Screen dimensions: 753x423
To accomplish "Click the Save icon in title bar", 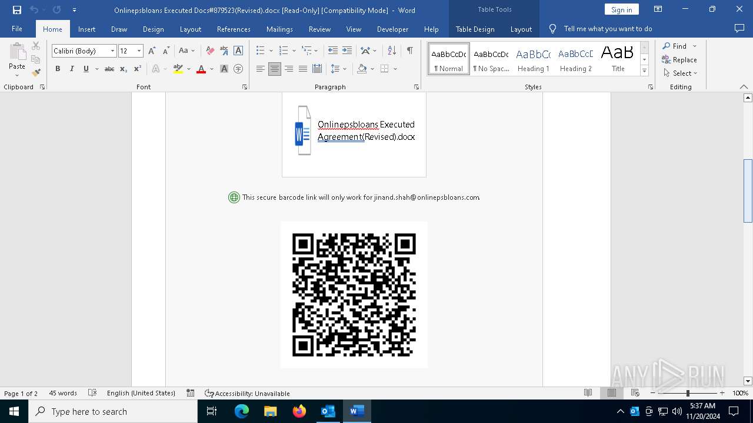I will tap(16, 10).
